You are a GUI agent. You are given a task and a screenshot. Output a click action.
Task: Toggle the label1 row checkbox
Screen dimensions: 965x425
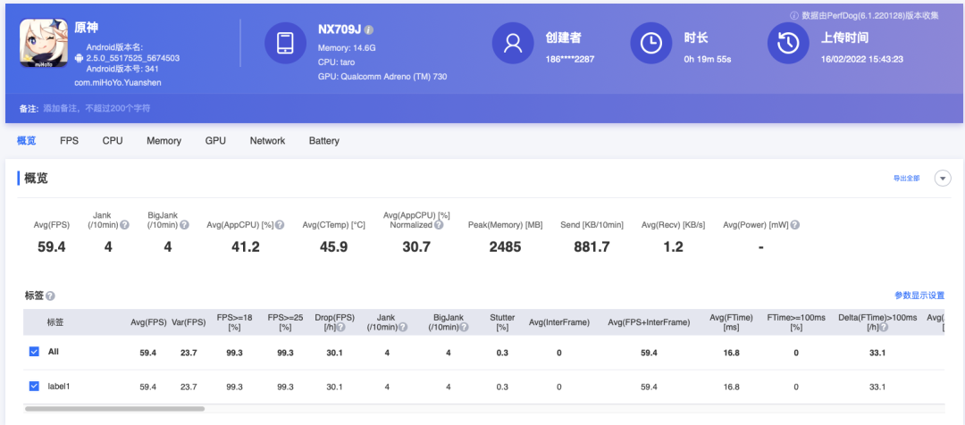pyautogui.click(x=34, y=387)
